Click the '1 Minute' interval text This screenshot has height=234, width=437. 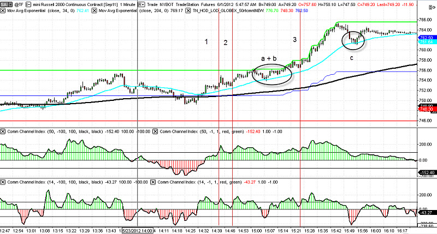pos(127,4)
